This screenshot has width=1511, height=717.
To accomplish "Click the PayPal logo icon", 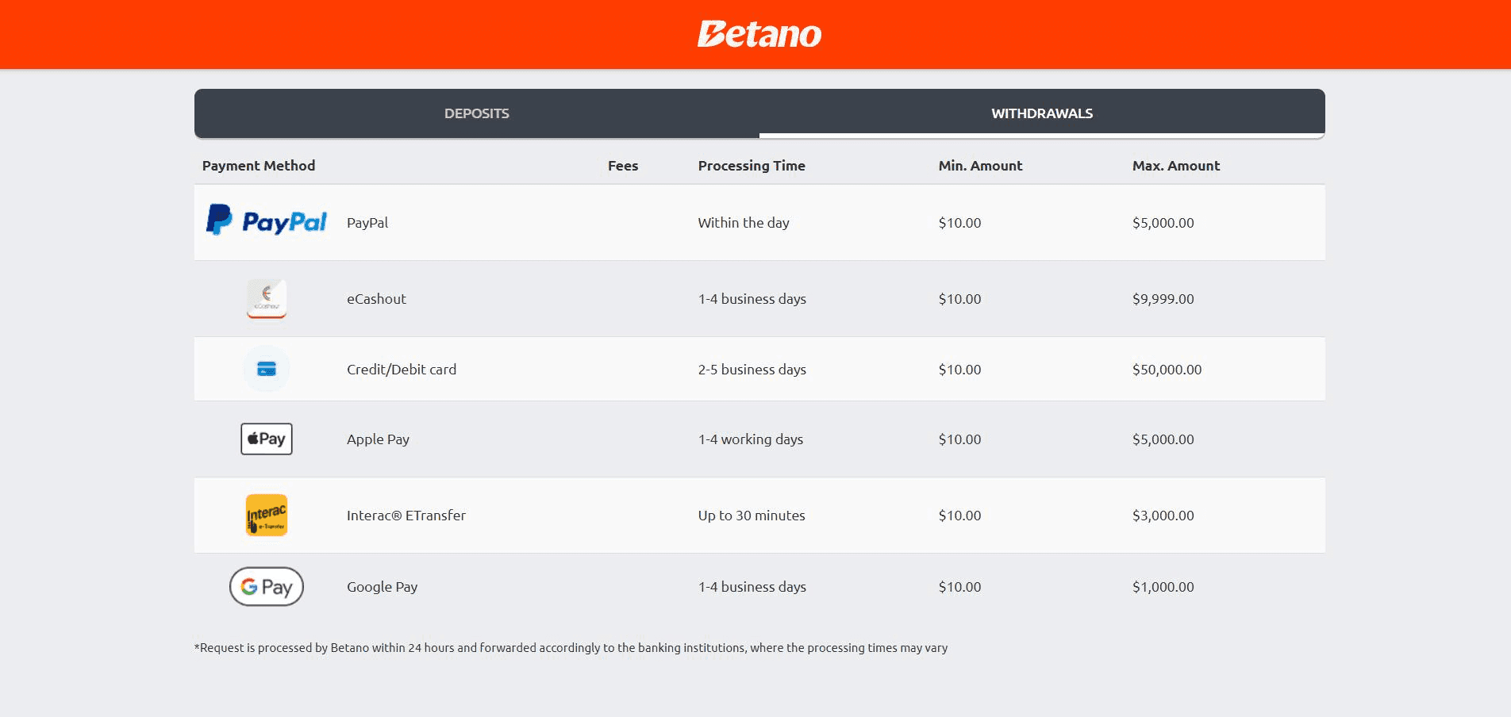I will pos(267,220).
